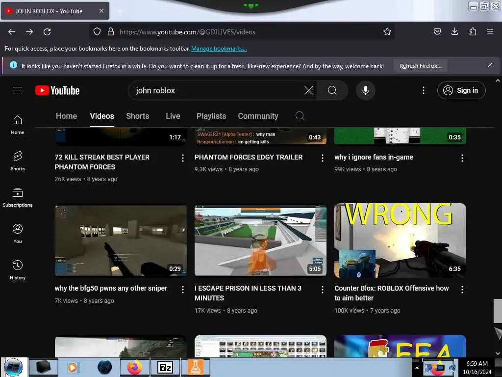Open the Manage bookmarks link
The width and height of the screenshot is (502, 377).
click(x=219, y=49)
